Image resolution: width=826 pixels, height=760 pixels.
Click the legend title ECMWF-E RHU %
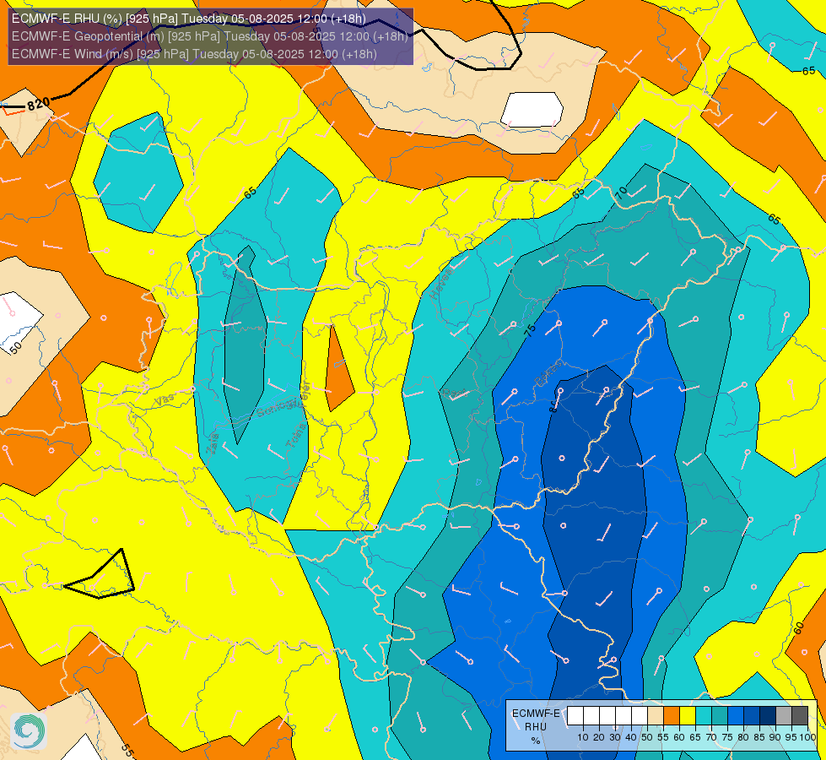point(536,727)
